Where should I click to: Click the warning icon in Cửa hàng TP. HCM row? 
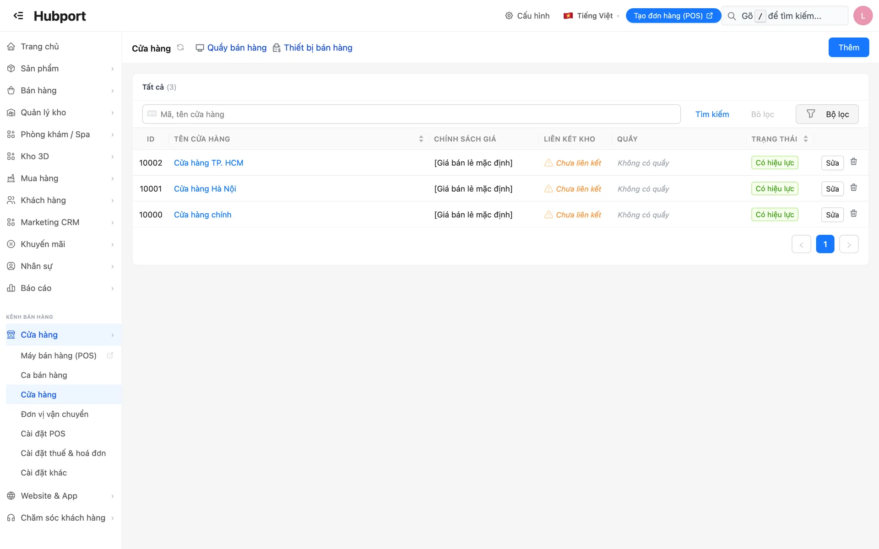point(548,163)
